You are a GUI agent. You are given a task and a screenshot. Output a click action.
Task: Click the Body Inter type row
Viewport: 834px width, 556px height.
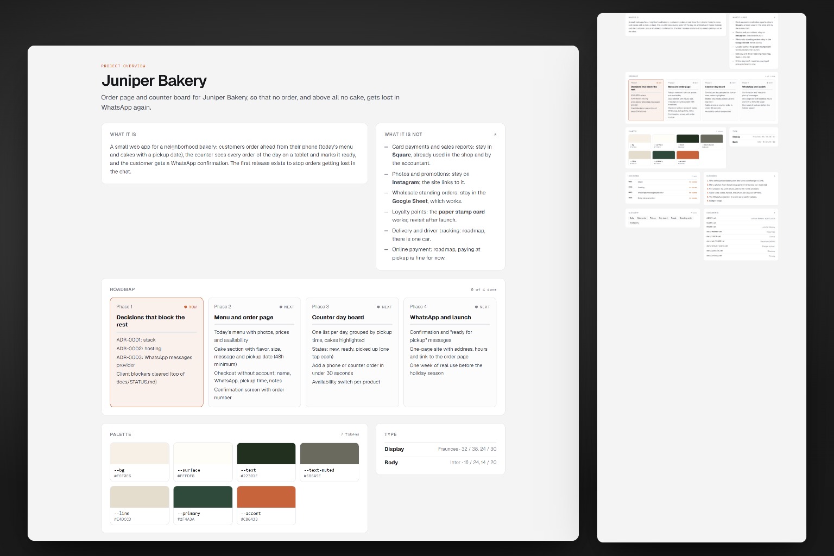coord(440,463)
